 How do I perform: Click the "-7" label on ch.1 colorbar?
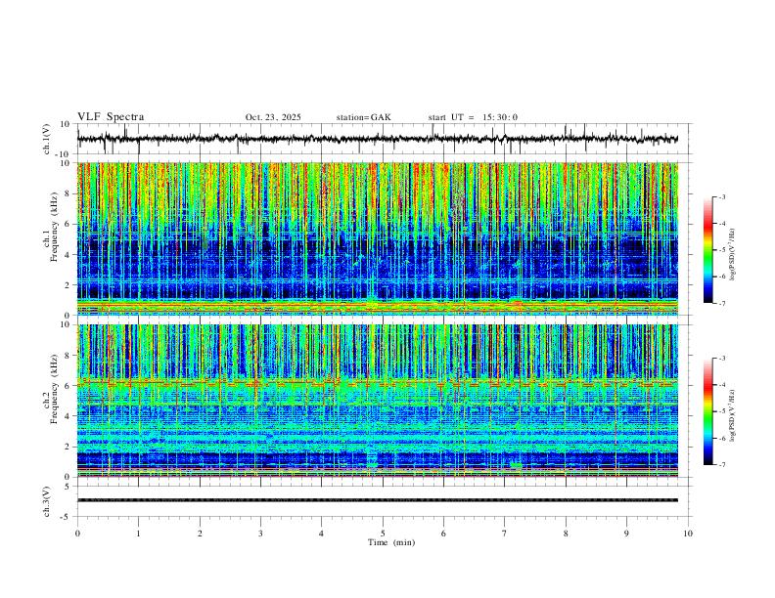pos(722,303)
